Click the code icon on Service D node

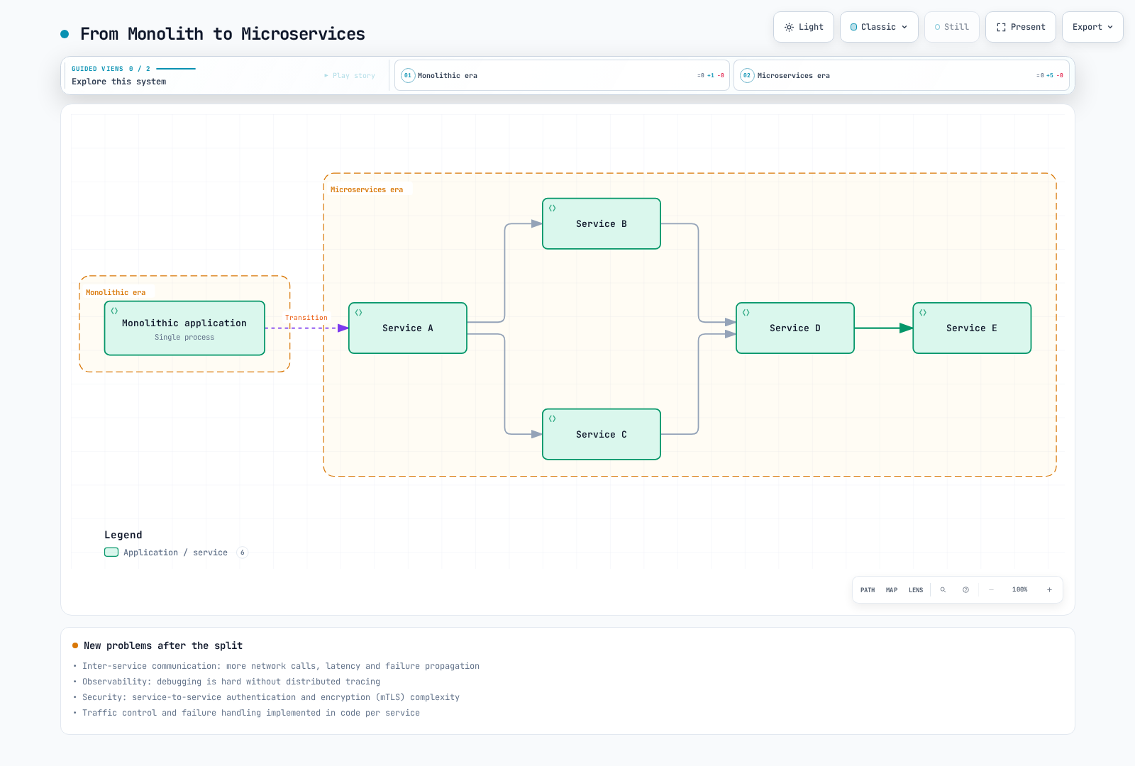[x=746, y=312]
